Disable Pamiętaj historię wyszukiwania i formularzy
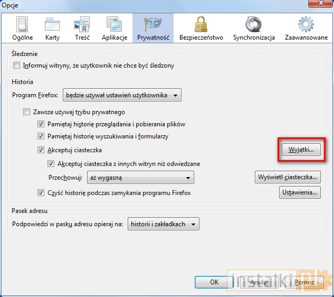Viewport: 334px width, 297px height. (x=41, y=136)
